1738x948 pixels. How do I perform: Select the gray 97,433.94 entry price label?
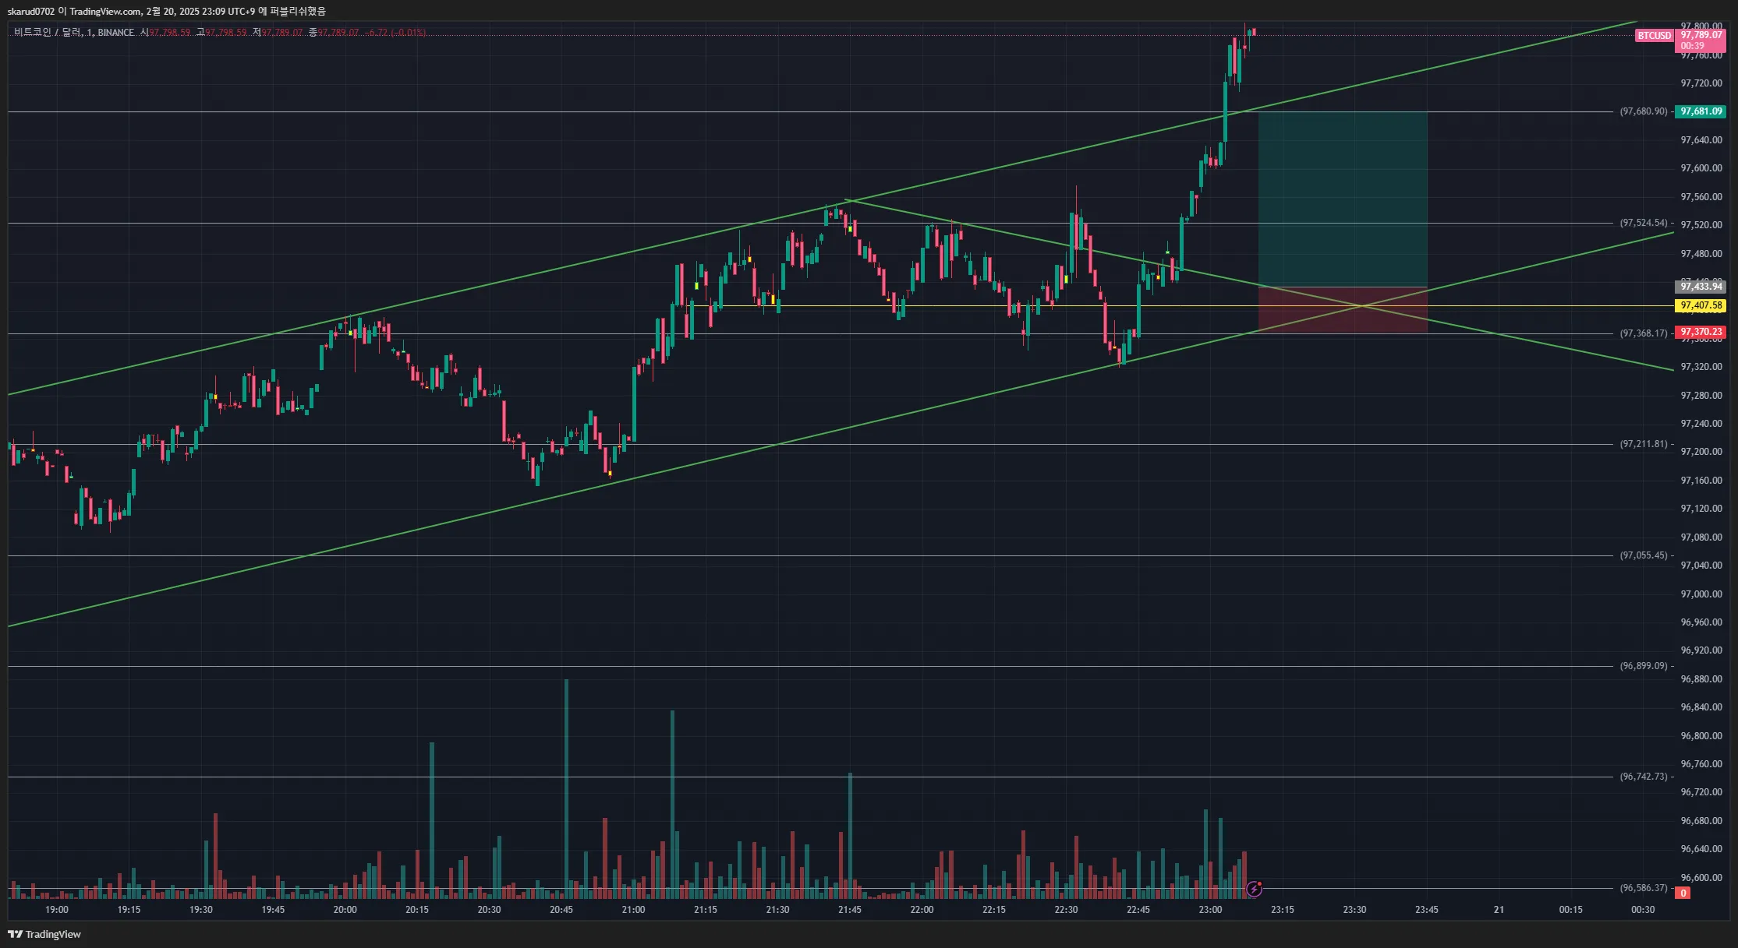pos(1701,287)
